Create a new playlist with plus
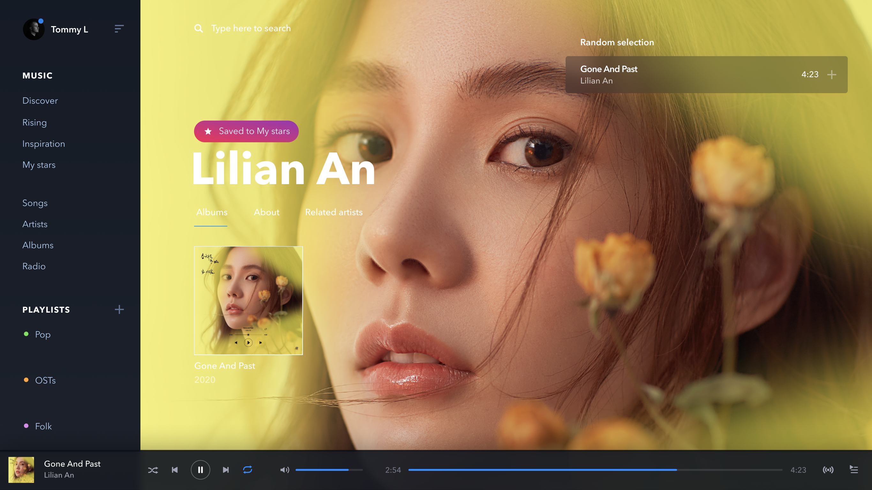The image size is (872, 490). pos(119,309)
